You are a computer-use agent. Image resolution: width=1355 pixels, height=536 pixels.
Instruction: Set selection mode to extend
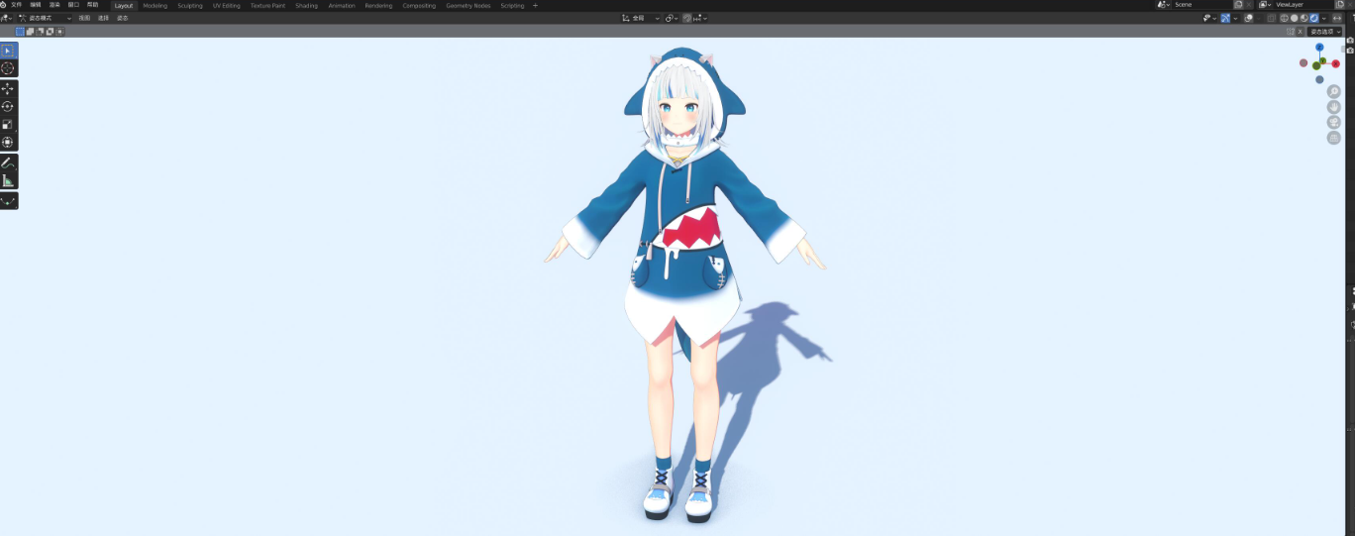tap(30, 32)
